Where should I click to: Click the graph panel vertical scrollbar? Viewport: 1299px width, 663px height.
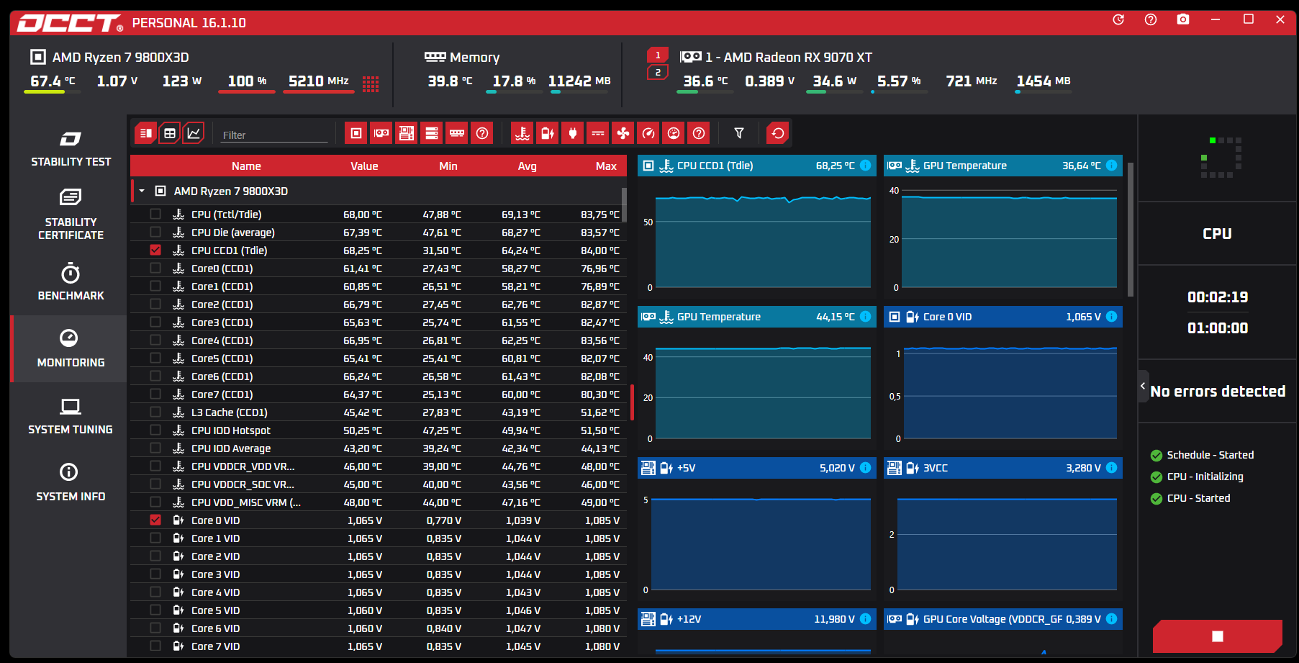tap(1131, 229)
